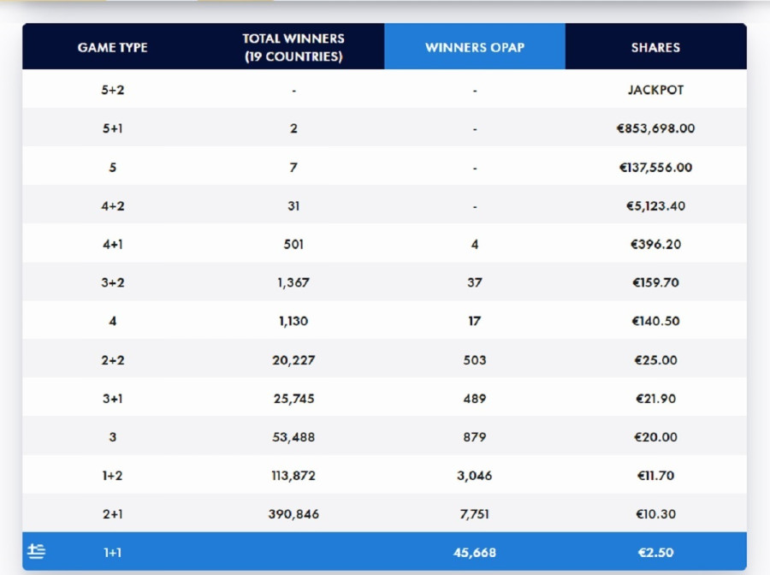Click the 3,046 OPAP winners cell
Viewport: 770px width, 575px height.
(x=475, y=476)
